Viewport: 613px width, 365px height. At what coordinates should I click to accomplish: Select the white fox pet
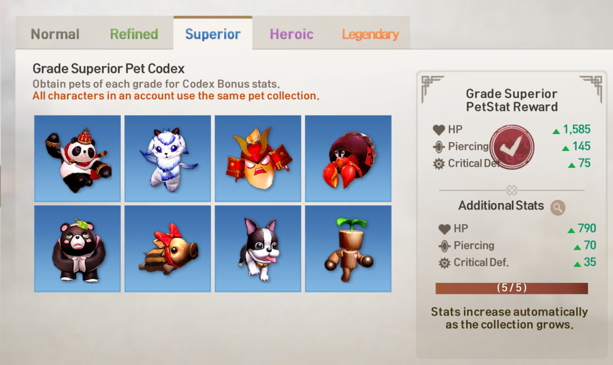pos(168,158)
